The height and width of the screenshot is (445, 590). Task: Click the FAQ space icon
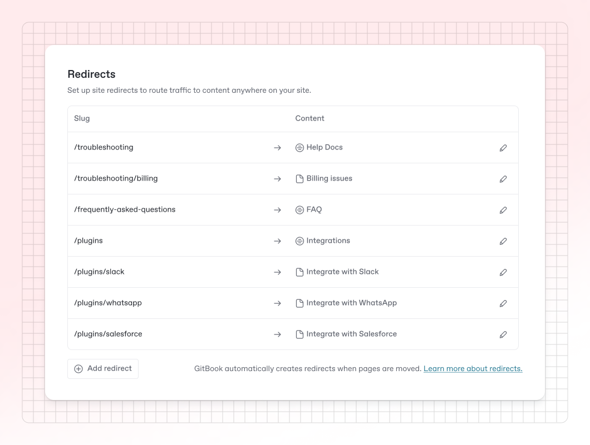[299, 210]
